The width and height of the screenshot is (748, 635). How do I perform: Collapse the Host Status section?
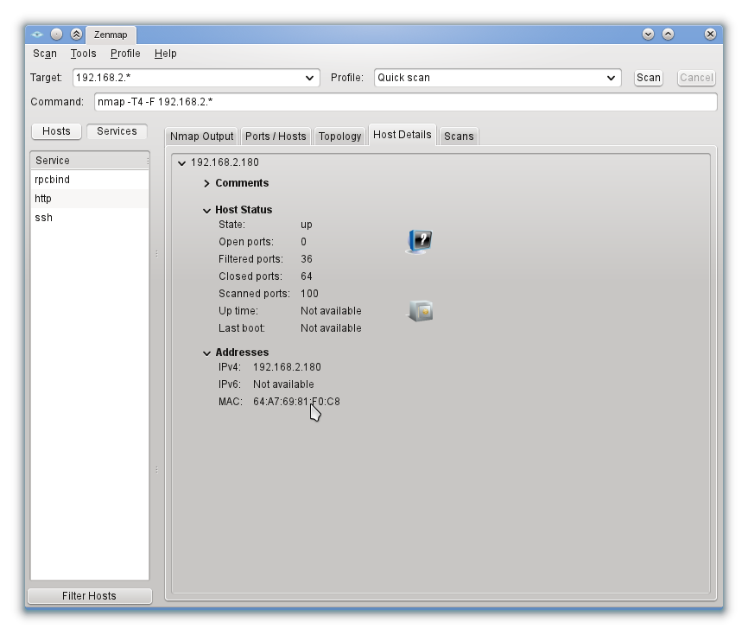pos(206,211)
